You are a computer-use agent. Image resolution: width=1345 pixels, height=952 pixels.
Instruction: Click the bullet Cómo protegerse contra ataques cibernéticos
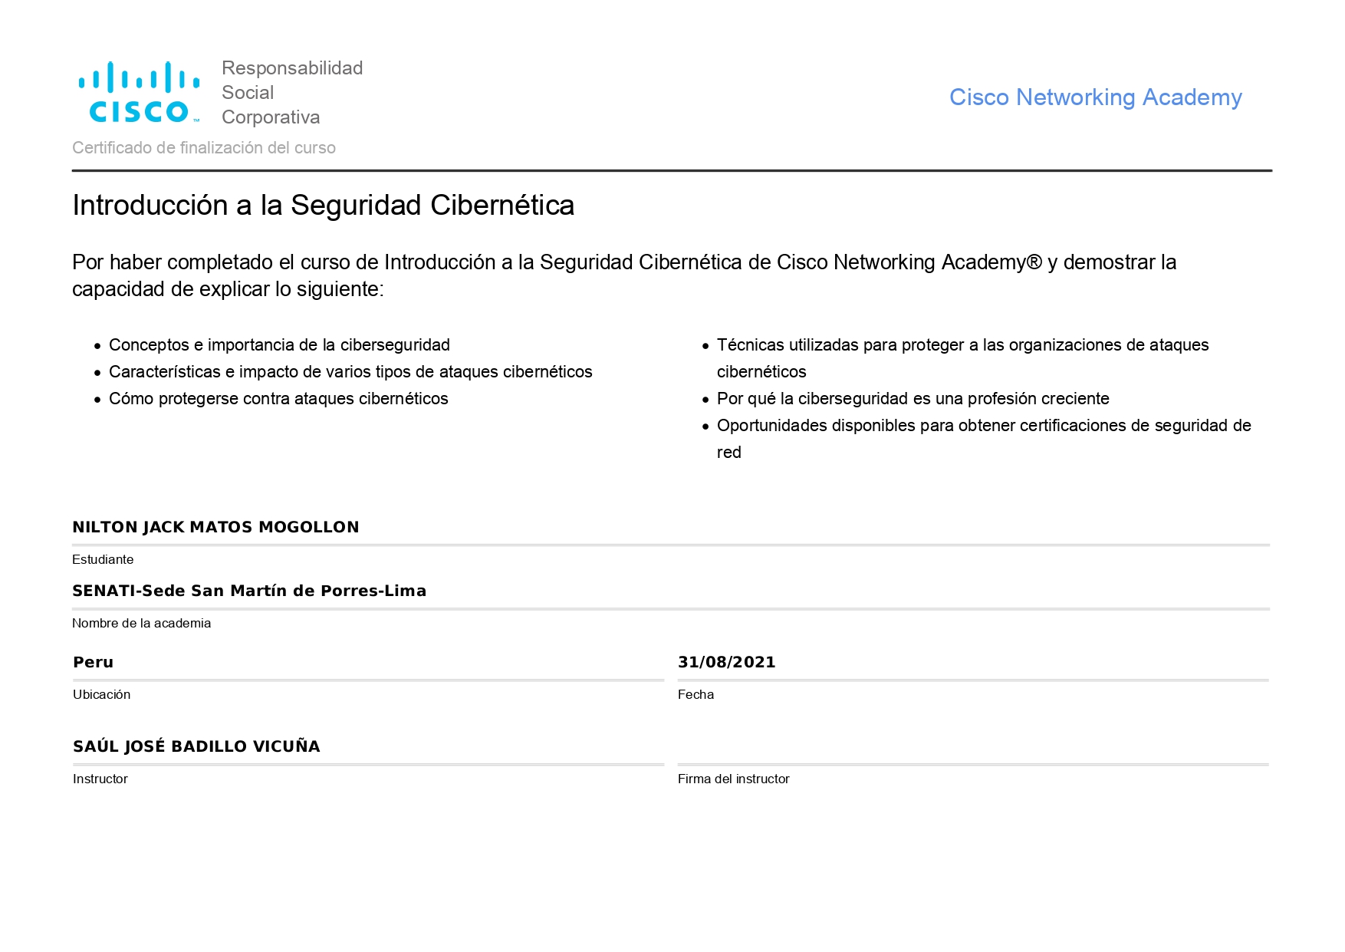click(278, 399)
